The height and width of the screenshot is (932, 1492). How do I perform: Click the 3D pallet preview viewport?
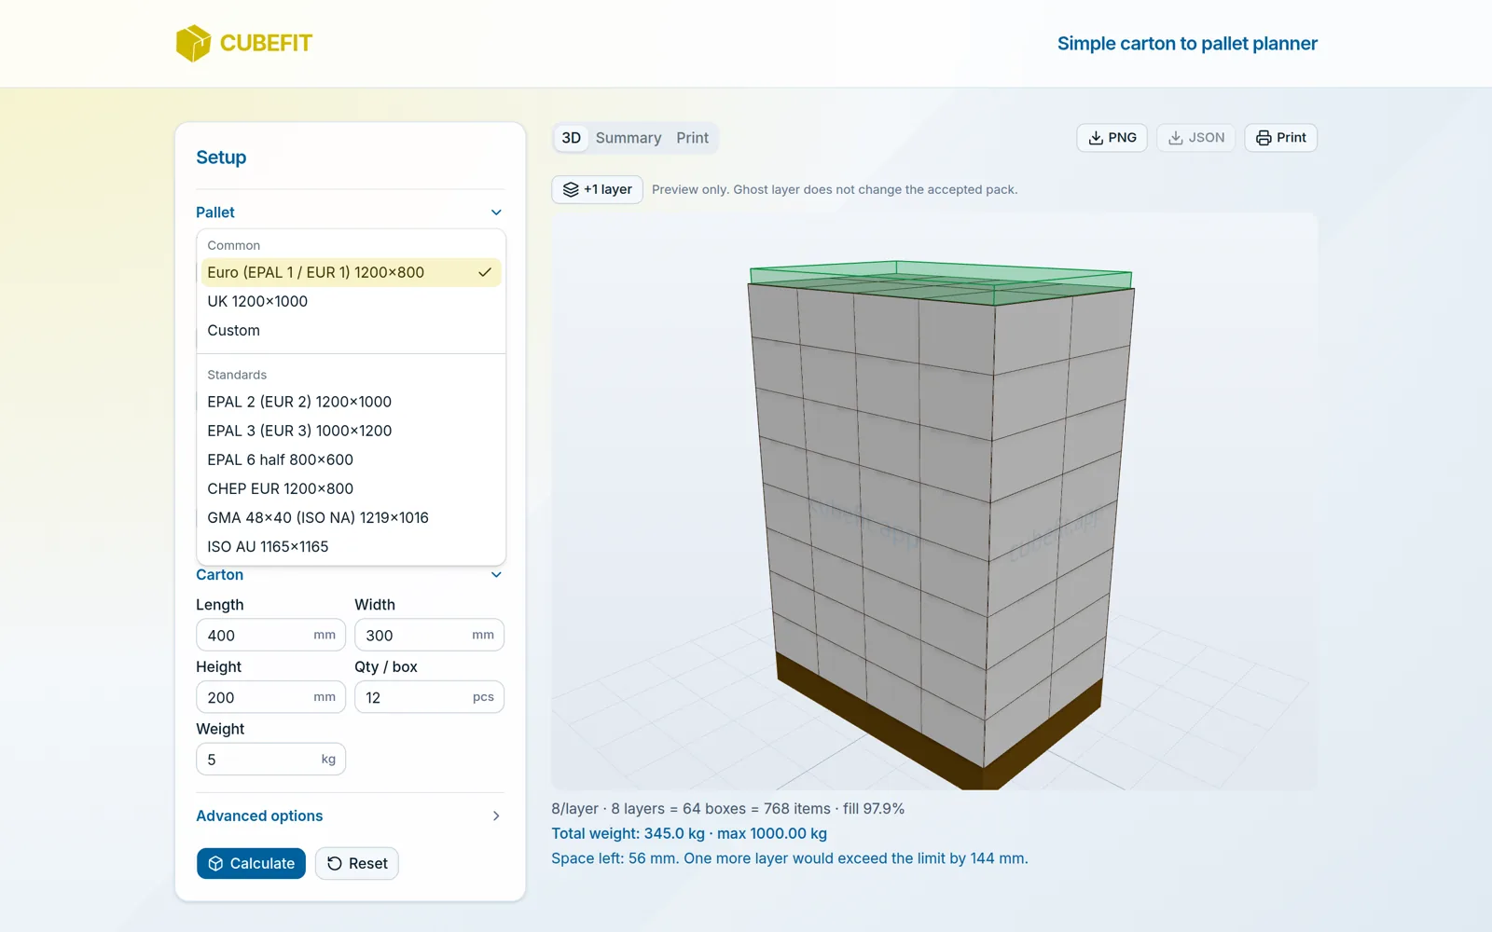pyautogui.click(x=934, y=501)
